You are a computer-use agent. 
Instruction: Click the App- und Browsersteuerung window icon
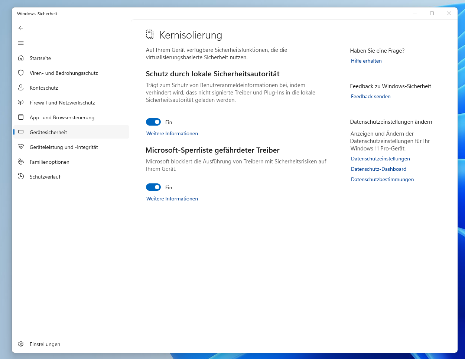tap(21, 117)
